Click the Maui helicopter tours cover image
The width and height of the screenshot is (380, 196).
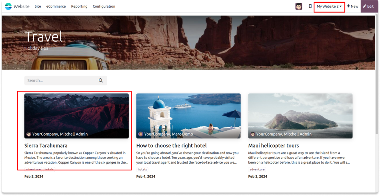tap(300, 114)
